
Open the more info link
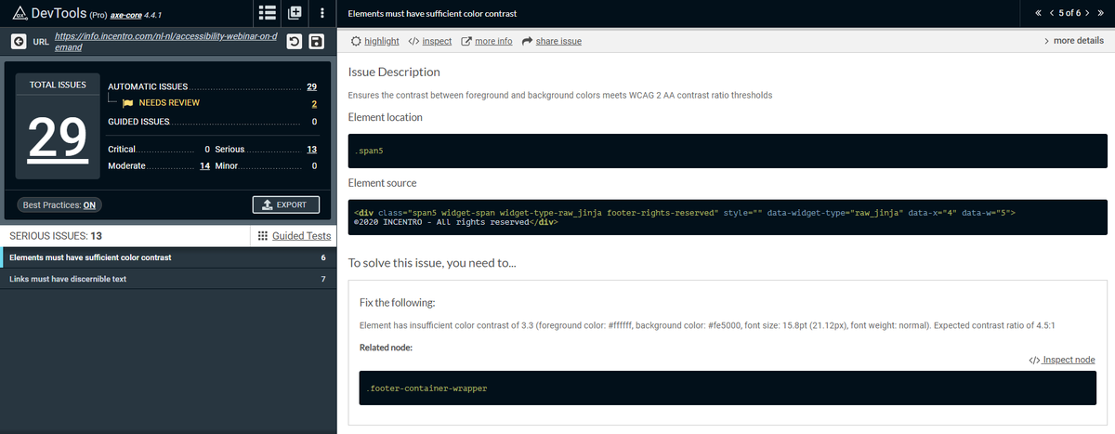pyautogui.click(x=486, y=41)
